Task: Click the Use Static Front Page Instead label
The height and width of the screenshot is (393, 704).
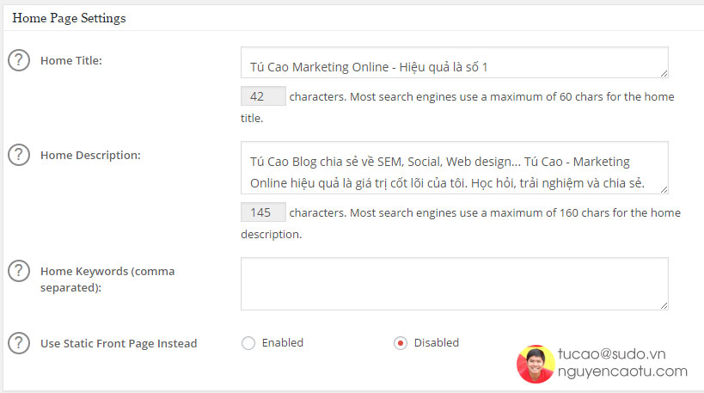Action: point(119,344)
